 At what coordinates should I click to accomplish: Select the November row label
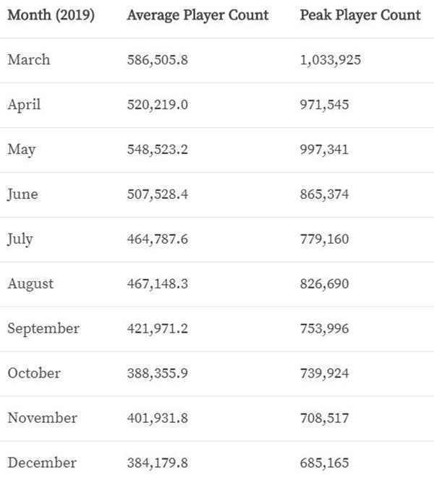[x=42, y=418]
